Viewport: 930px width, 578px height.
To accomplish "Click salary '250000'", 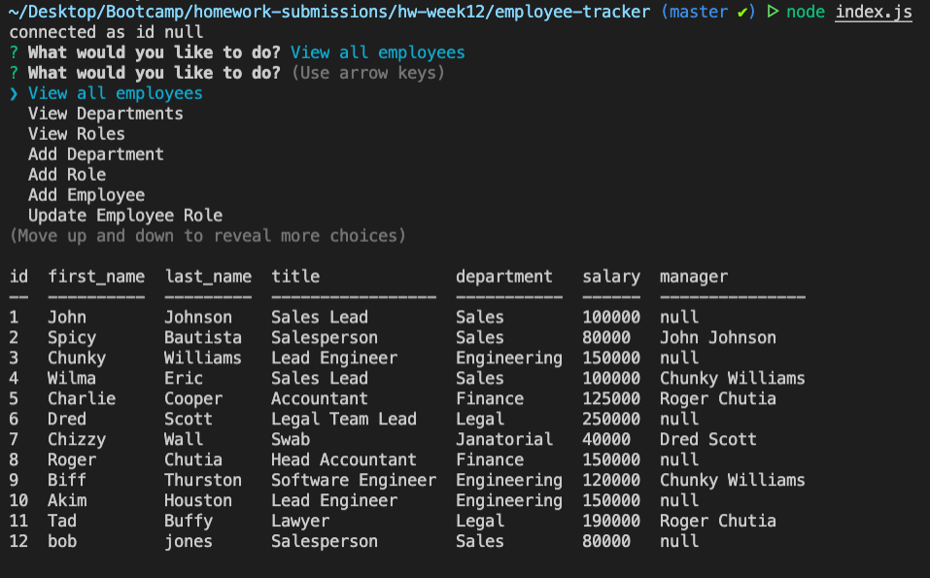I will (611, 419).
